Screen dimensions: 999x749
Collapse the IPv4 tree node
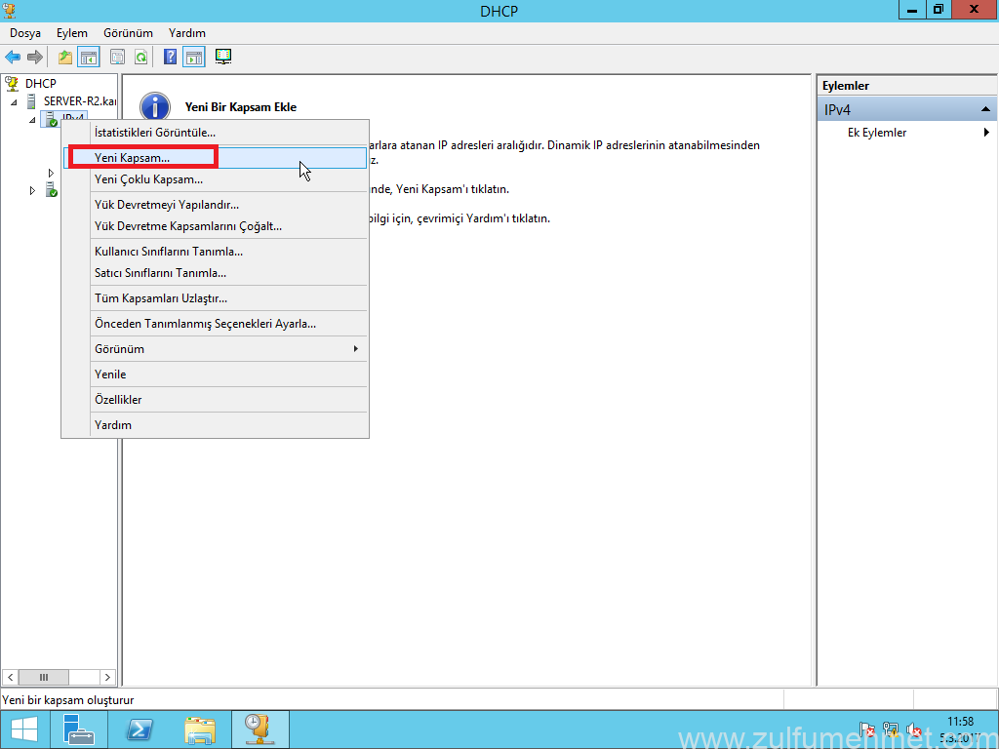[32, 120]
